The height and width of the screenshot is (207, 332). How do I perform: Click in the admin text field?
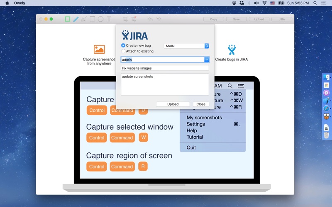(x=162, y=60)
